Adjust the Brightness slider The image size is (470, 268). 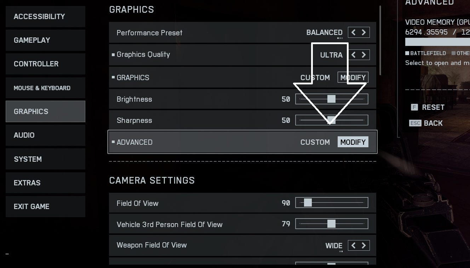click(x=332, y=99)
